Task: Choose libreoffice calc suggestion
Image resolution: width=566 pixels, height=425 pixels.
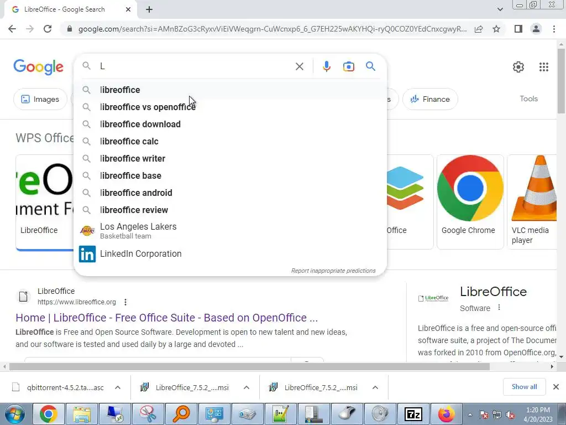Action: pos(230,141)
